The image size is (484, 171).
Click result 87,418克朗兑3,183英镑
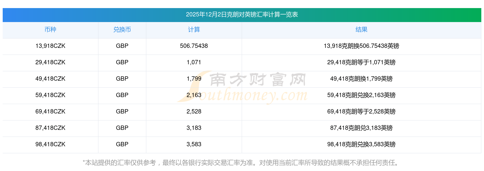361,128
